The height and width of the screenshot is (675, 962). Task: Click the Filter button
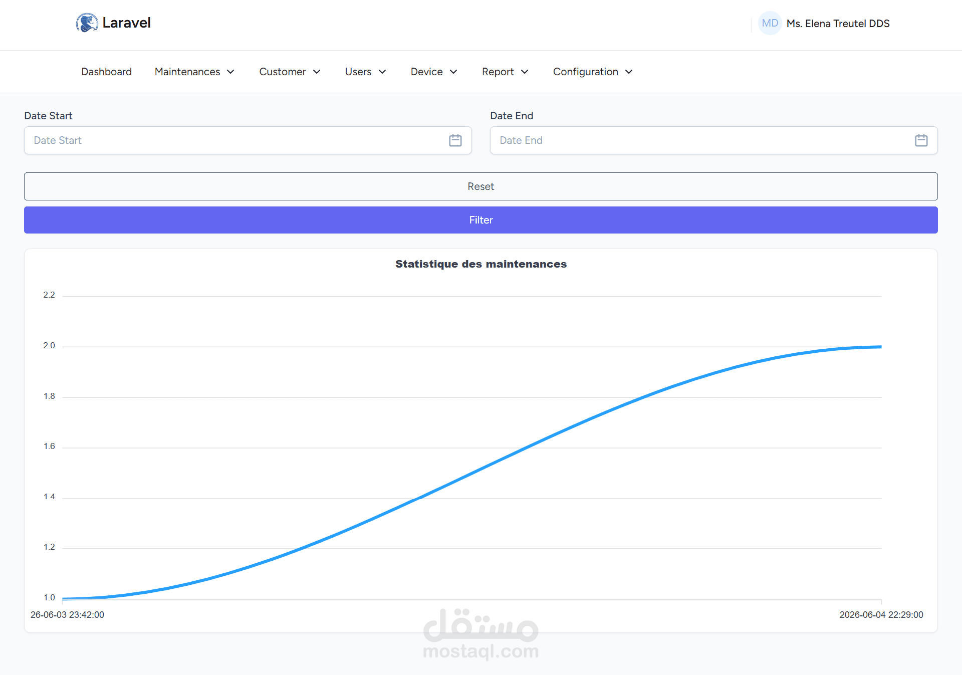[481, 220]
